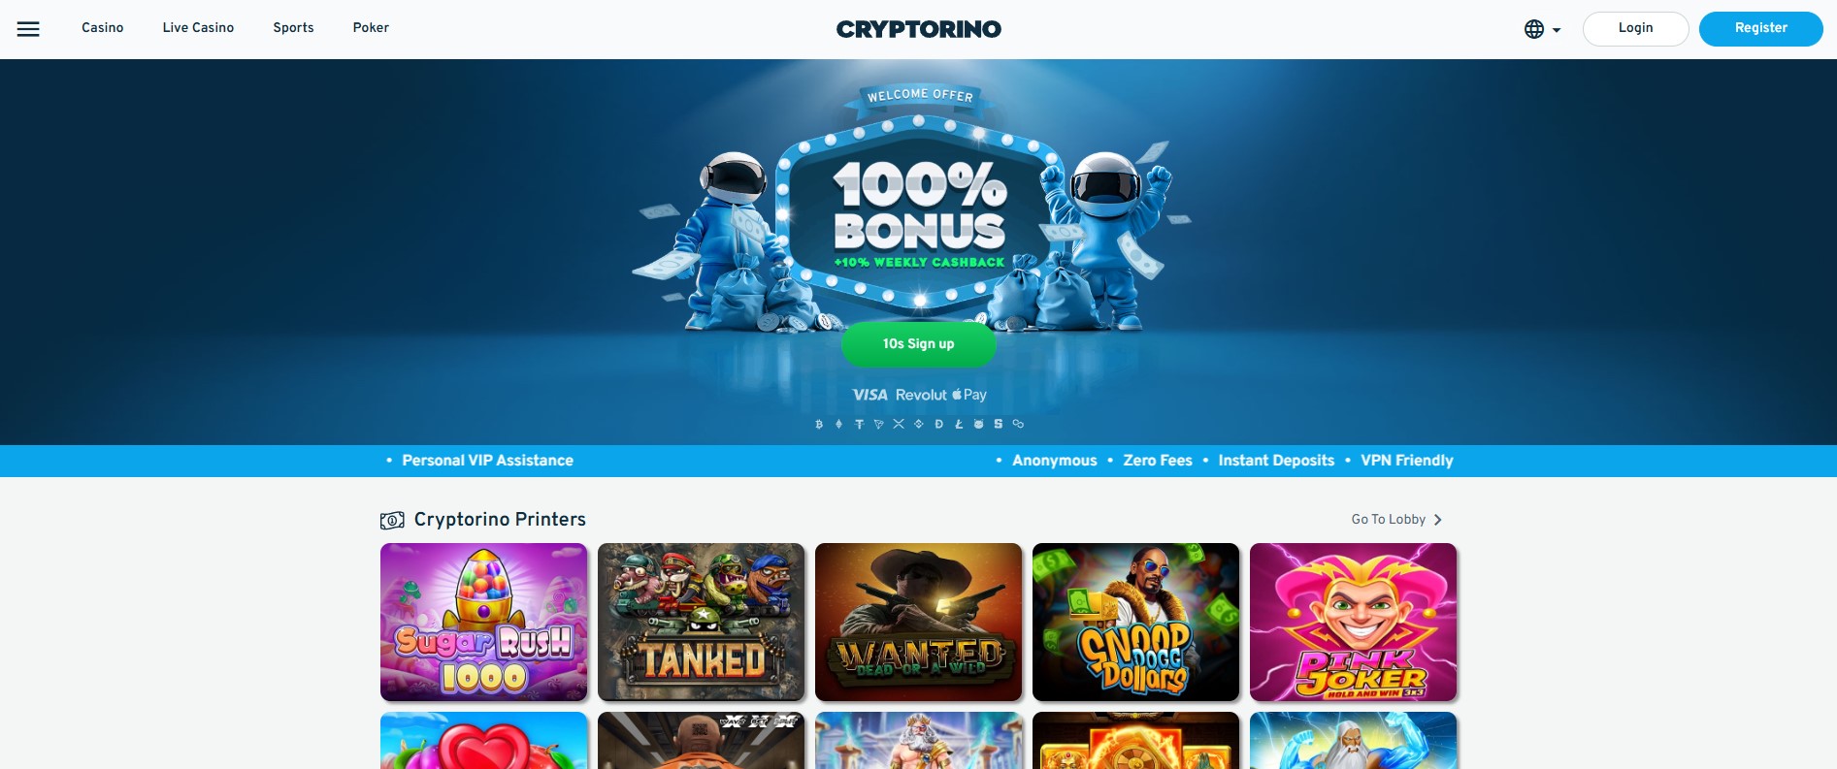
Task: Go to the Sports section
Action: coord(293,28)
